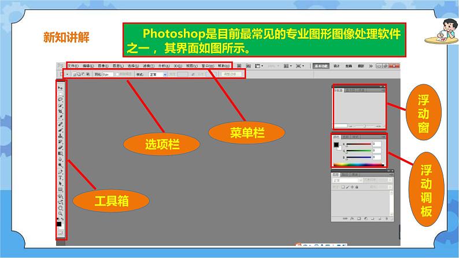The width and height of the screenshot is (459, 258).
Task: Select the Rectangular Marquee tool
Action: point(60,94)
